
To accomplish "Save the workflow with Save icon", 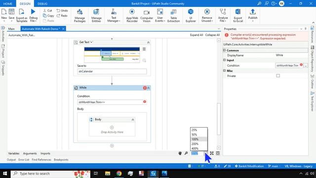I will point(11,12).
